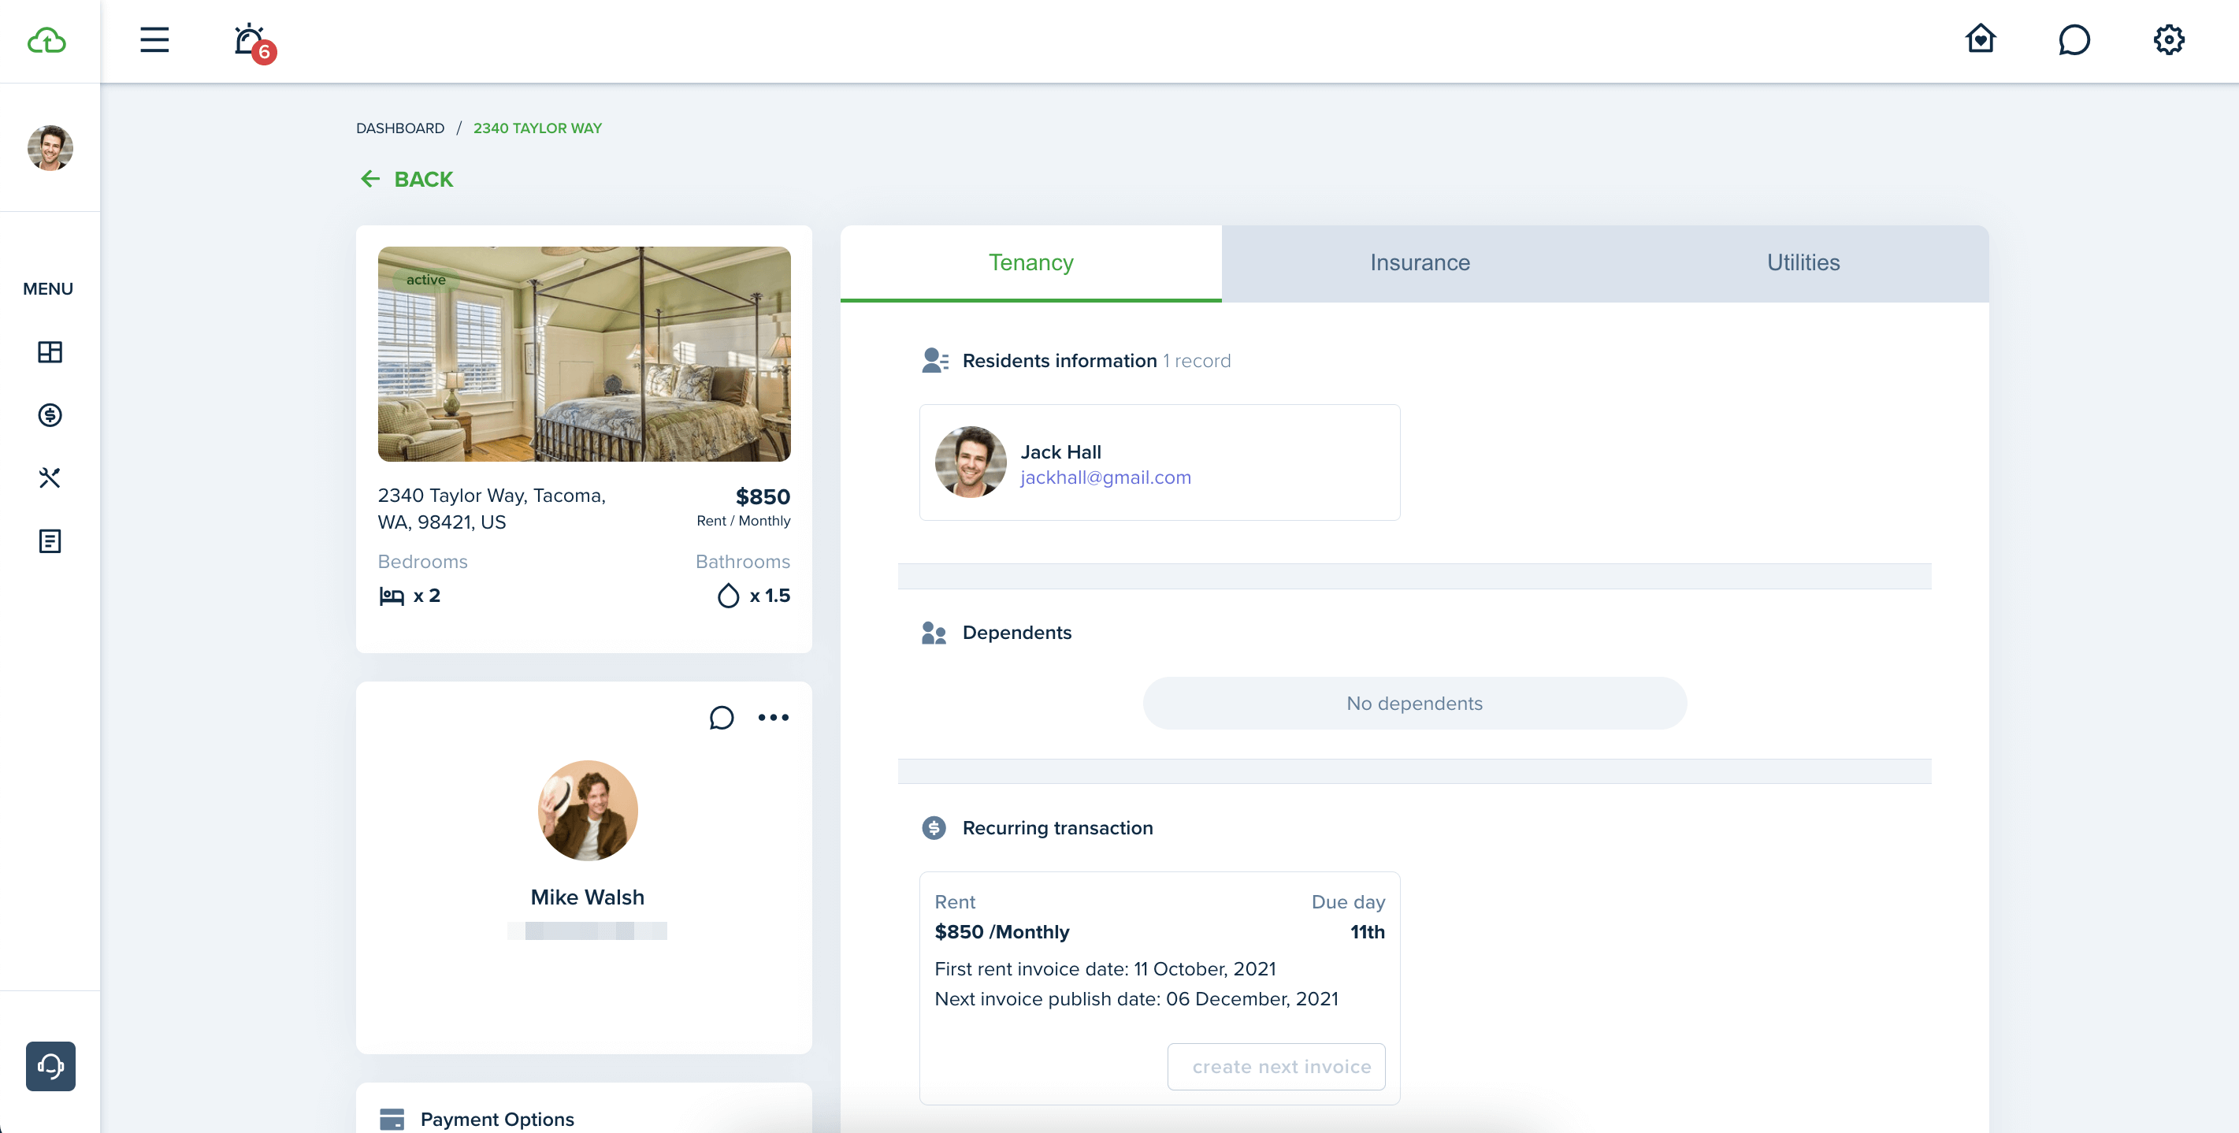This screenshot has width=2239, height=1133.
Task: Open the dashboard grid icon in sidebar
Action: [50, 352]
